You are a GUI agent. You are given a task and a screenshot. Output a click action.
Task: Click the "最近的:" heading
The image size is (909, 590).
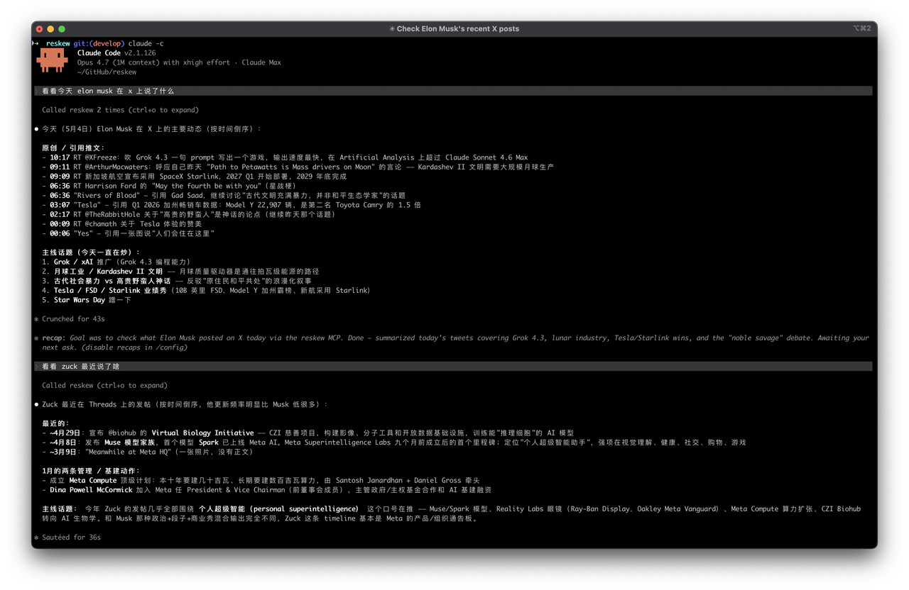tap(56, 423)
